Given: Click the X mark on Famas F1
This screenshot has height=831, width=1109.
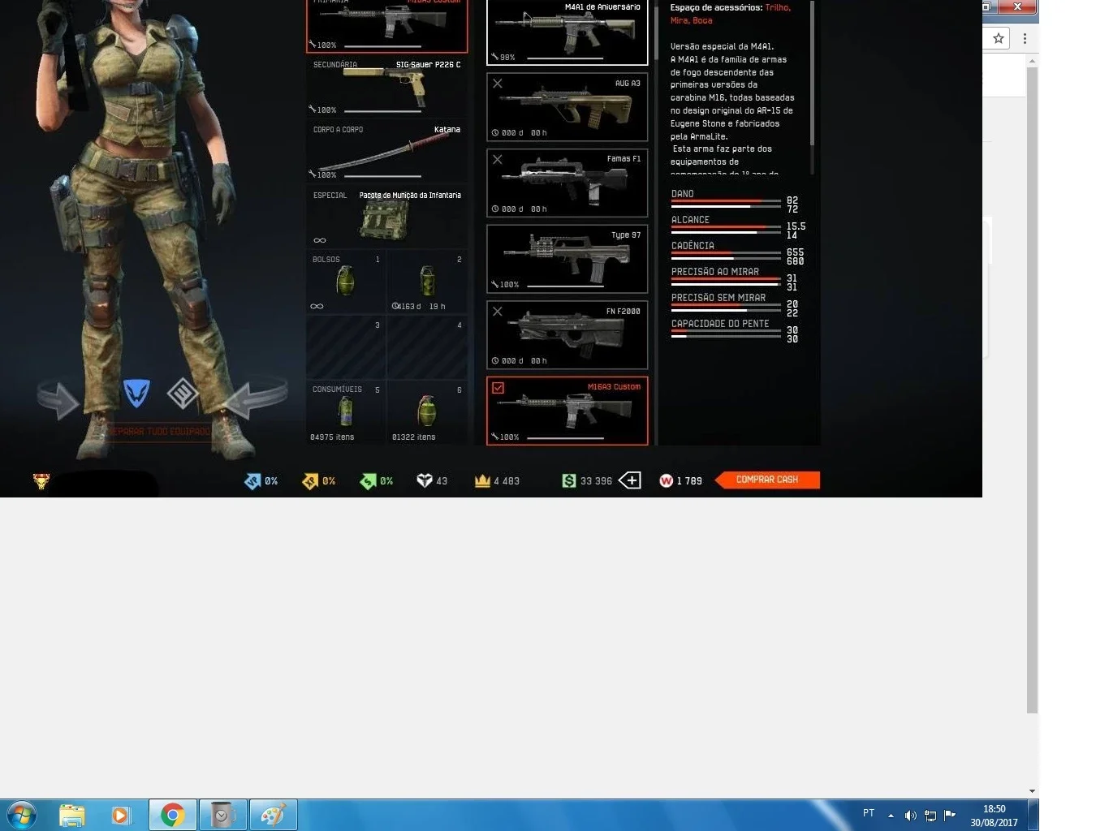Looking at the screenshot, I should [x=498, y=159].
